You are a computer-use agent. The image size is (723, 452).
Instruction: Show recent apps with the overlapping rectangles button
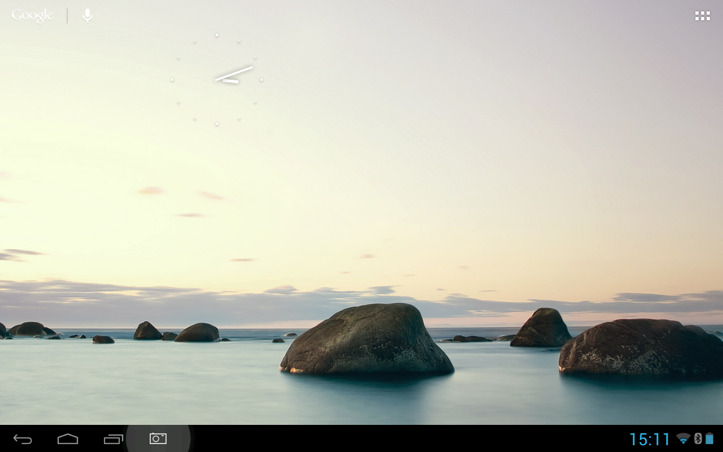[x=113, y=439]
